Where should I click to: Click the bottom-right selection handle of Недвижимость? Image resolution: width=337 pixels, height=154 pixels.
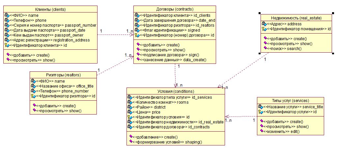click(x=333, y=53)
